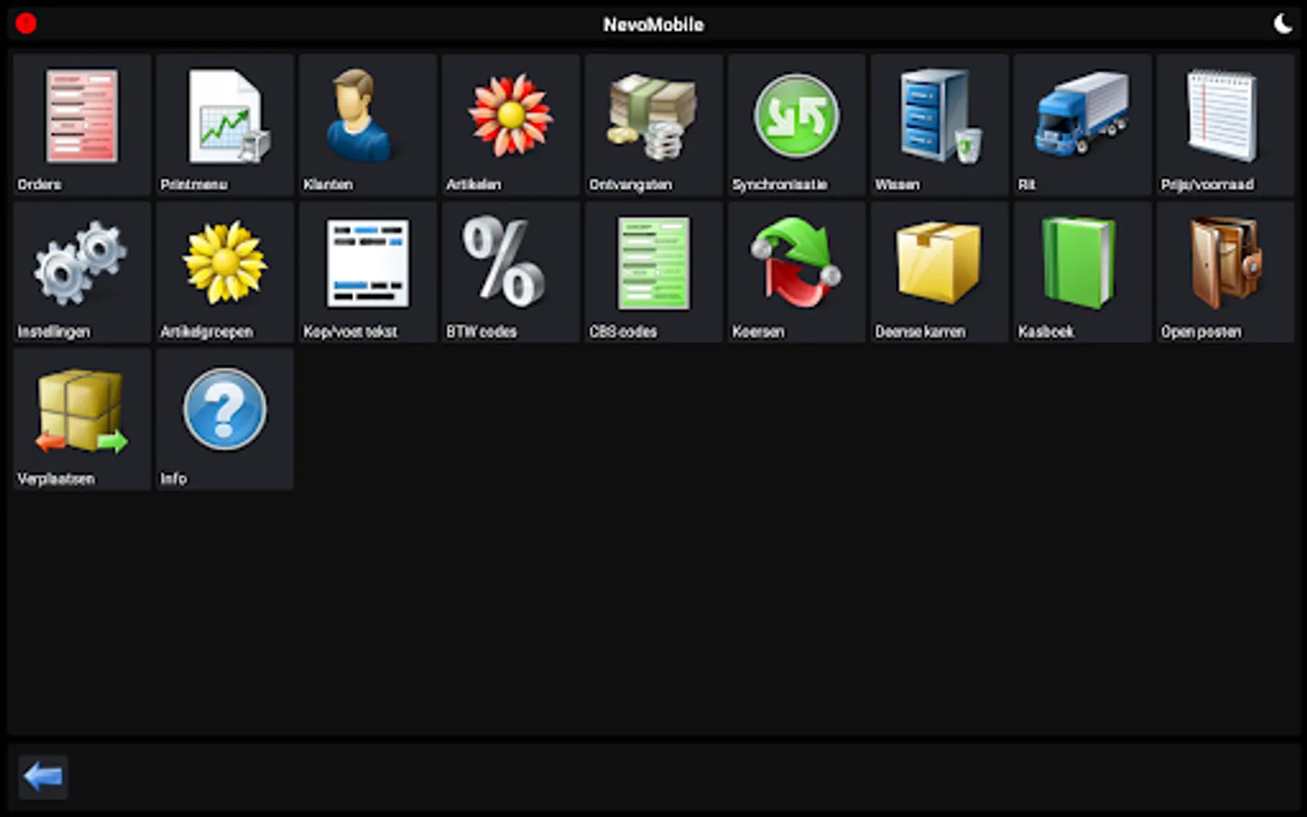Toggle night mode moon icon
This screenshot has height=817, width=1307.
(x=1282, y=24)
